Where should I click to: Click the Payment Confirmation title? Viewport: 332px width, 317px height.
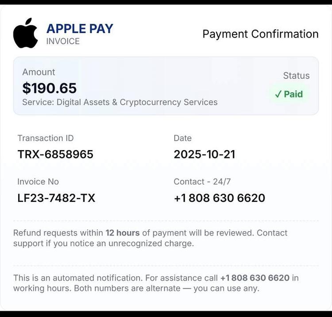(260, 34)
